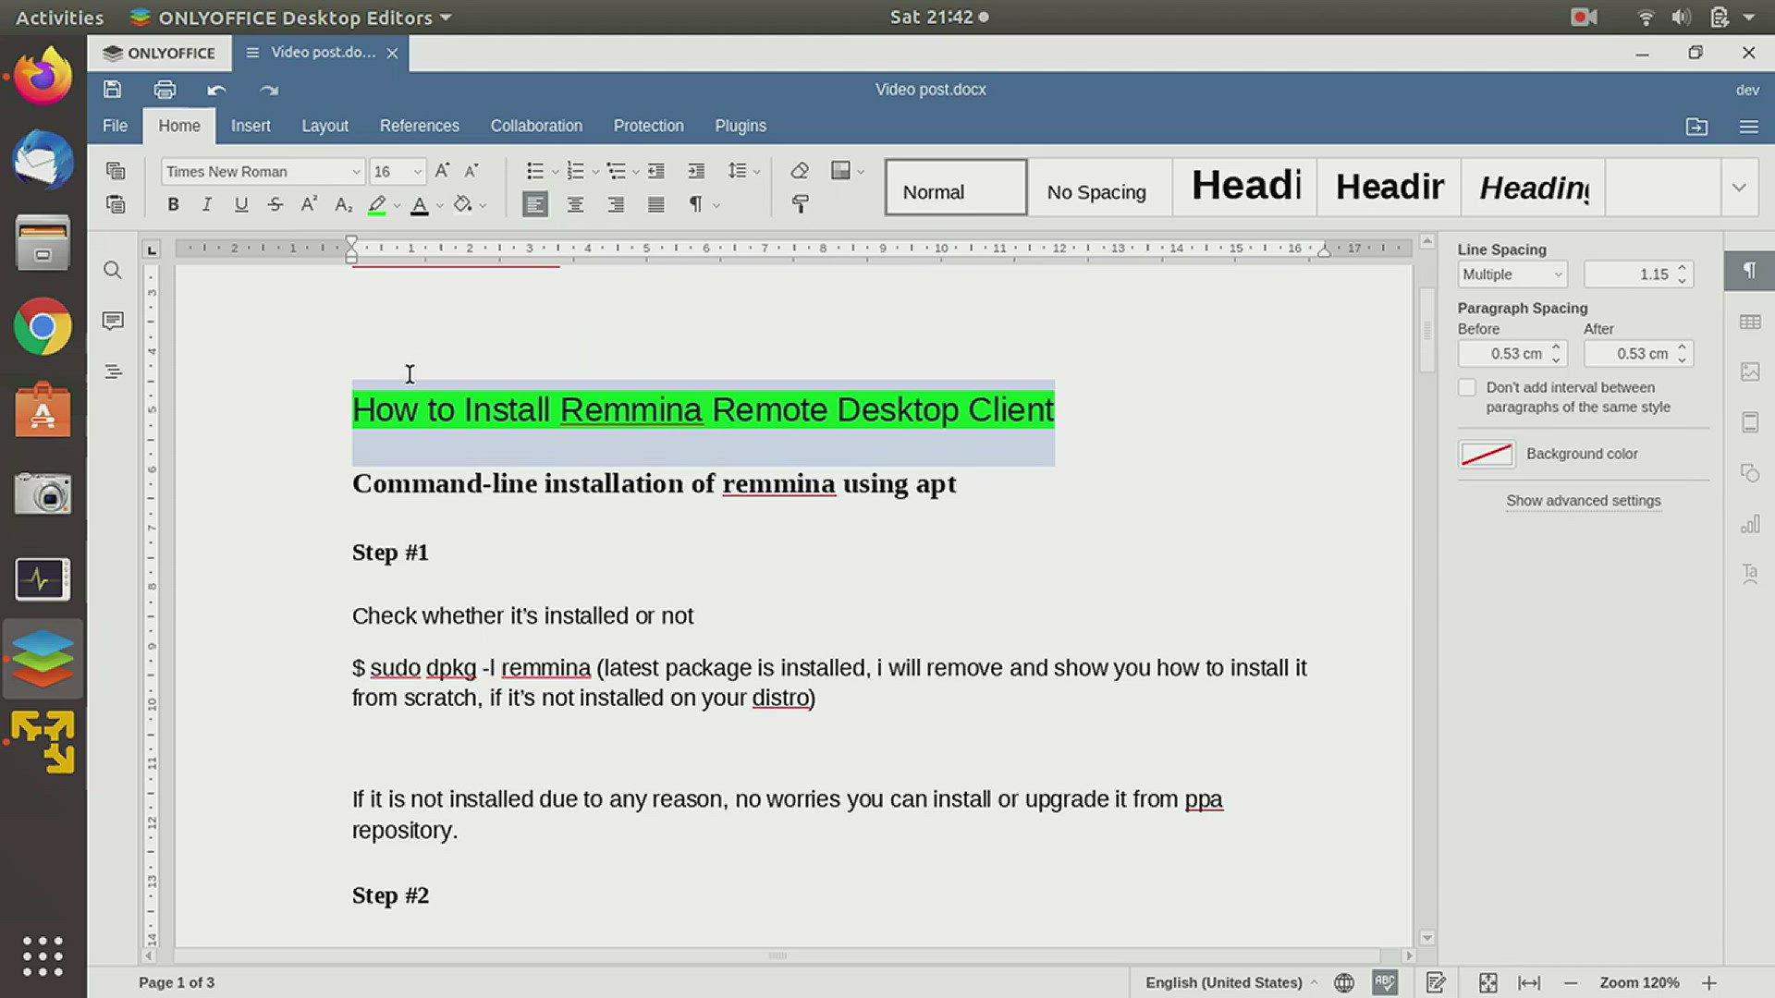Increase paragraph indent
This screenshot has width=1775, height=998.
(x=696, y=171)
